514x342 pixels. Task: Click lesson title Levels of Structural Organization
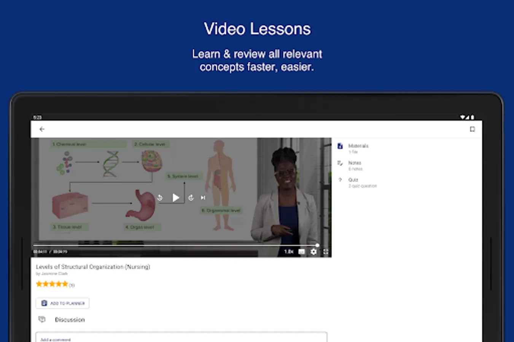tap(93, 267)
